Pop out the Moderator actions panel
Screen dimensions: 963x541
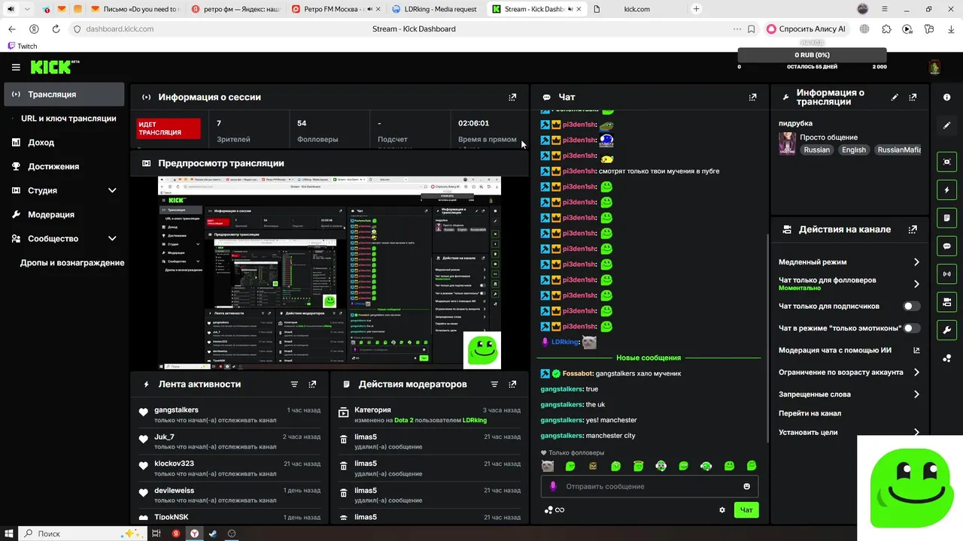click(x=512, y=384)
